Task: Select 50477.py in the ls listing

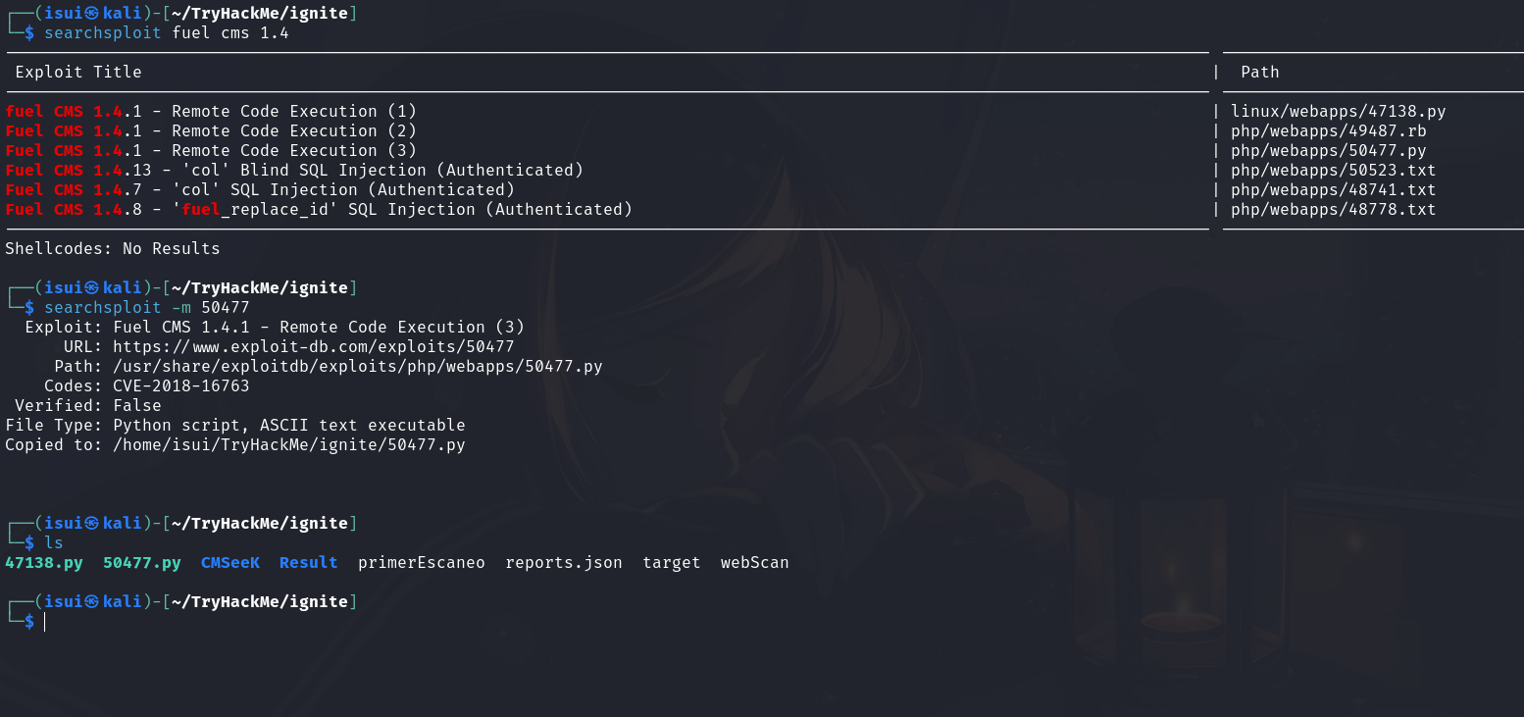Action: coord(142,562)
